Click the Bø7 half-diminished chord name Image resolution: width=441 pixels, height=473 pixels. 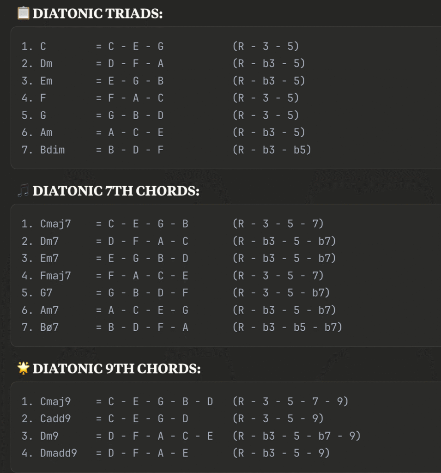coord(49,327)
